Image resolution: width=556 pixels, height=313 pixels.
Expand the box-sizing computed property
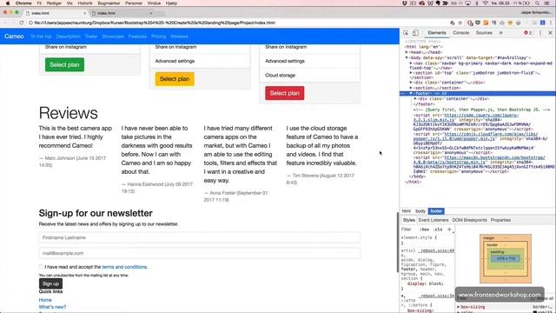458,307
